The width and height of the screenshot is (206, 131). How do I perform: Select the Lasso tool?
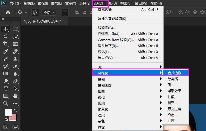[x=6, y=37]
